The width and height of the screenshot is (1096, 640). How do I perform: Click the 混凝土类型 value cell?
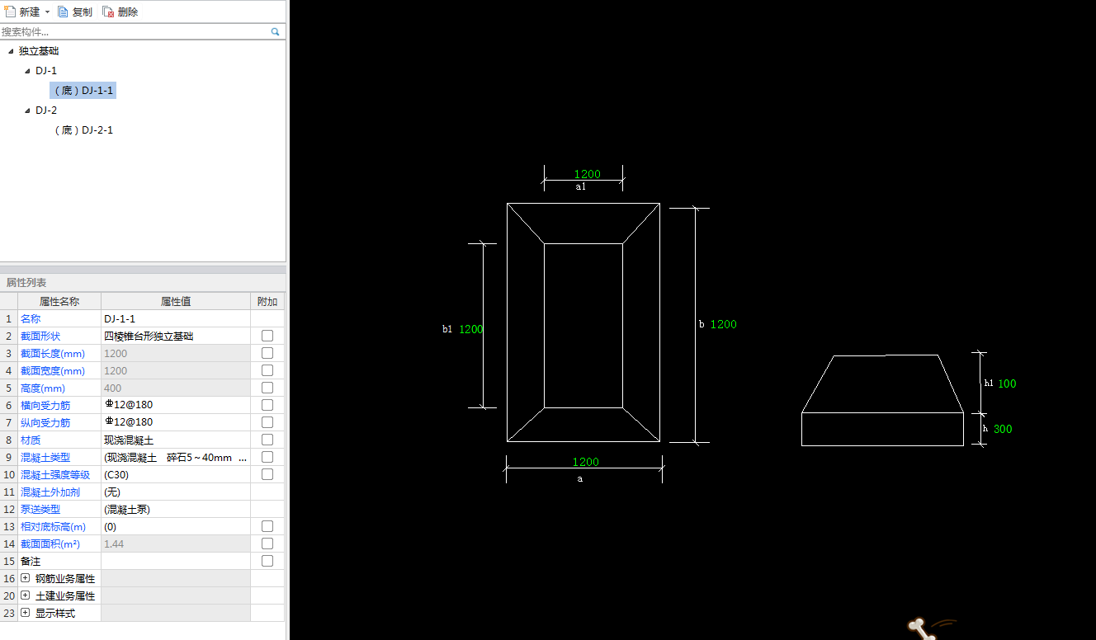tap(176, 457)
